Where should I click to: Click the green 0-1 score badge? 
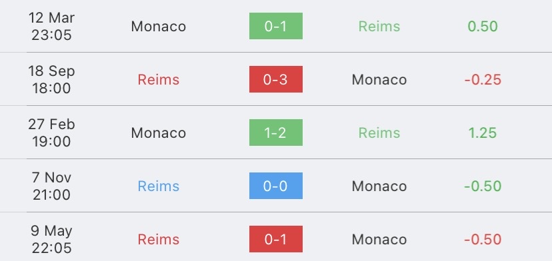point(275,26)
